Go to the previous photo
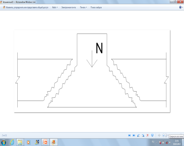The width and height of the screenshot is (184, 146). coord(129,135)
